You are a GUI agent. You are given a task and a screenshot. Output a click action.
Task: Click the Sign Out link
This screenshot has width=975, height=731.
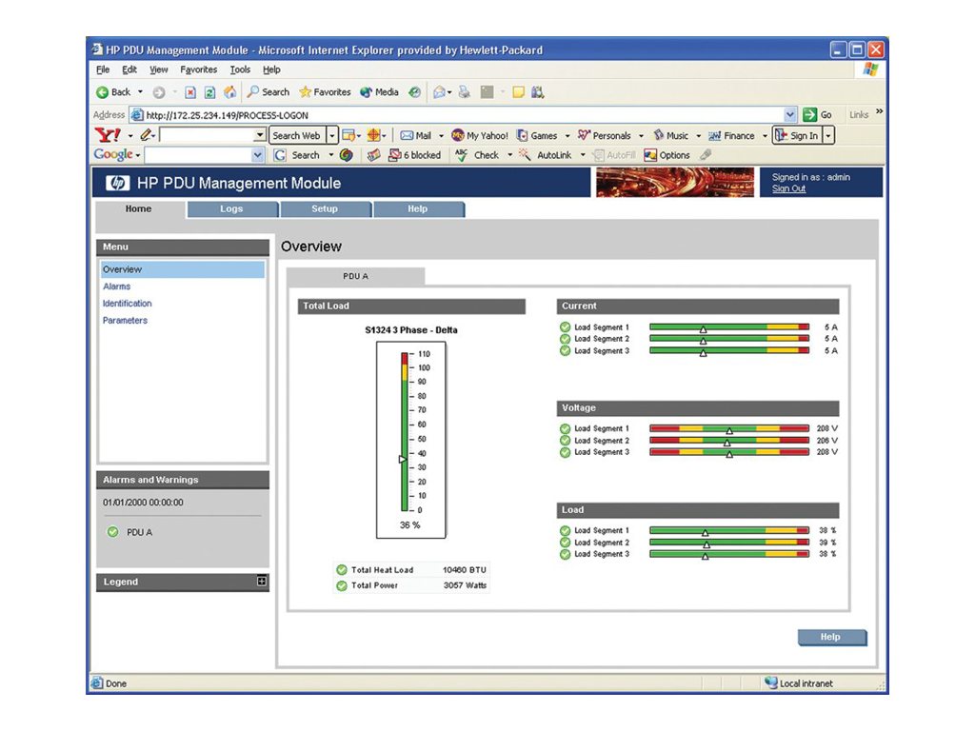tap(788, 189)
